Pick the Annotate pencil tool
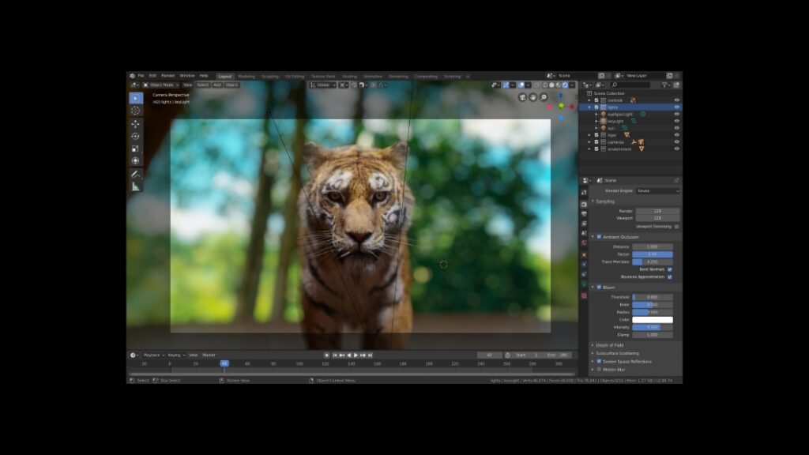The height and width of the screenshot is (455, 809). 135,173
